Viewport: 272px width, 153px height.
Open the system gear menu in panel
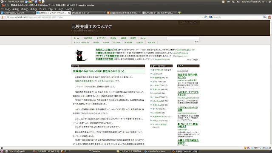click(269, 2)
